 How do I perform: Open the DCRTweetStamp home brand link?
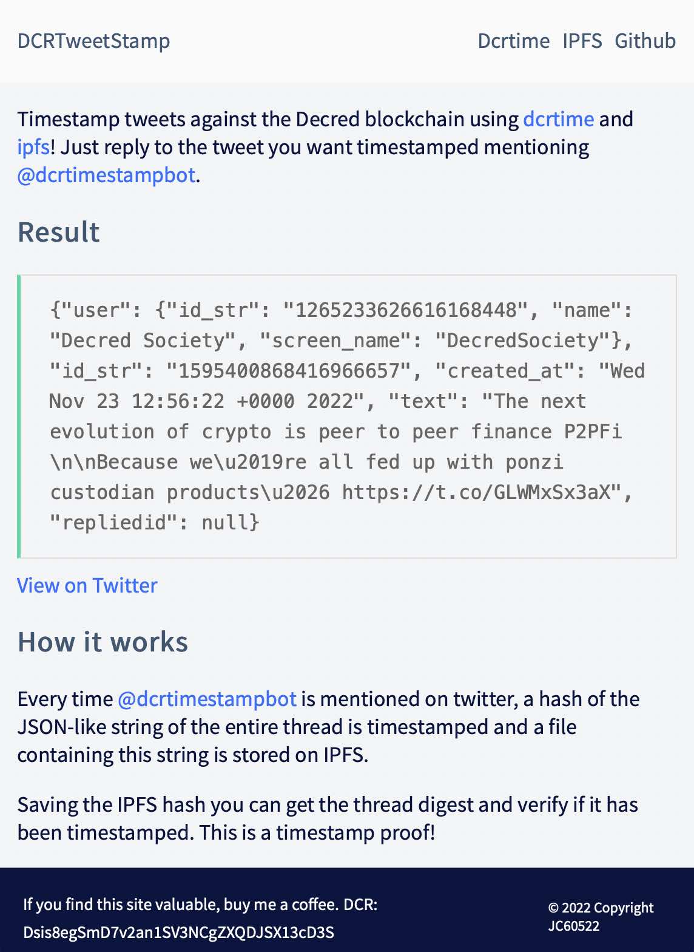click(93, 41)
